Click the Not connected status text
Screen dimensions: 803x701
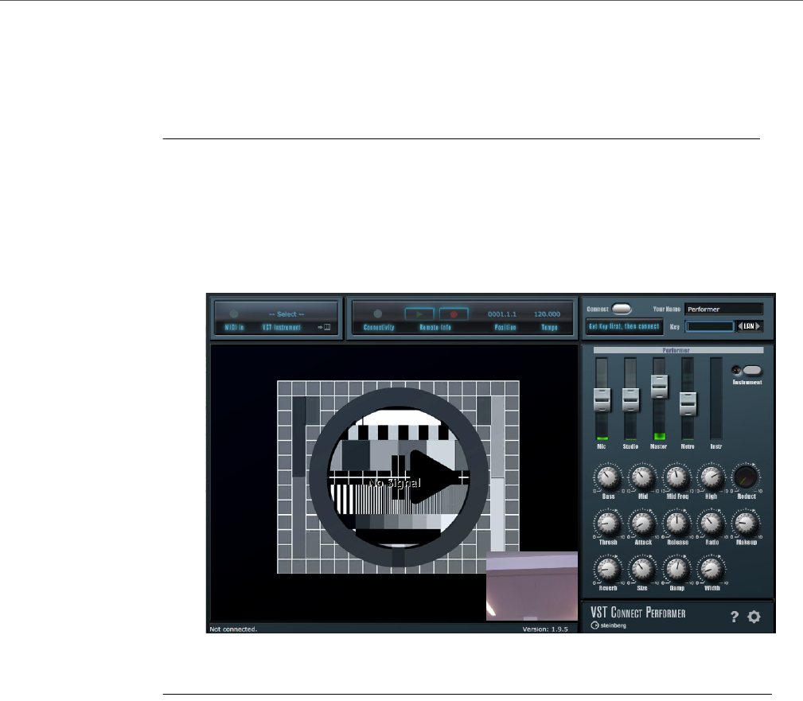pos(233,629)
